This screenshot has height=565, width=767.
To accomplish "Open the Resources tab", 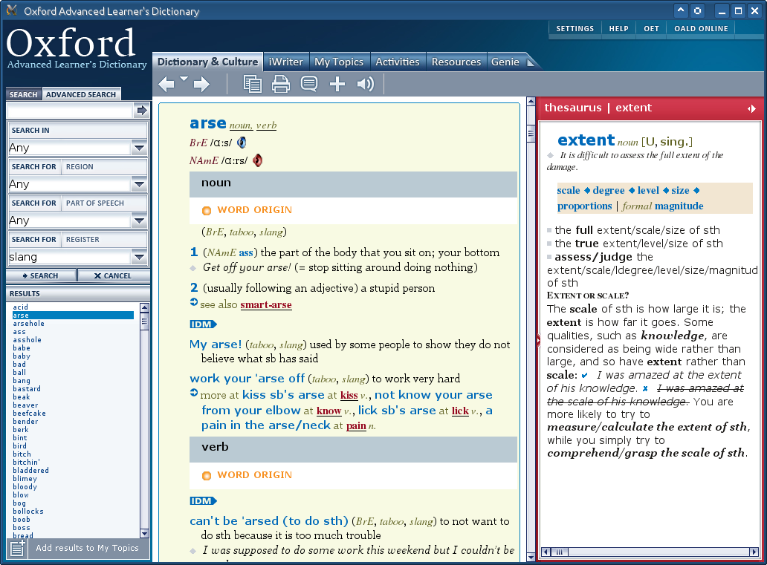I will [x=456, y=62].
